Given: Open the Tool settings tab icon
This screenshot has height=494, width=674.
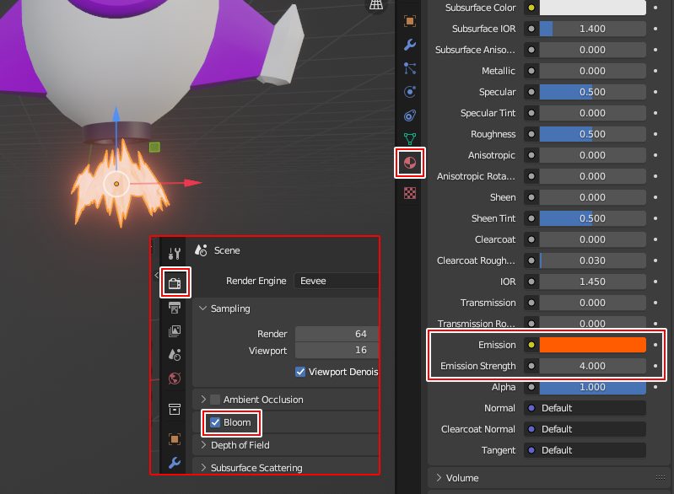Looking at the screenshot, I should point(175,253).
